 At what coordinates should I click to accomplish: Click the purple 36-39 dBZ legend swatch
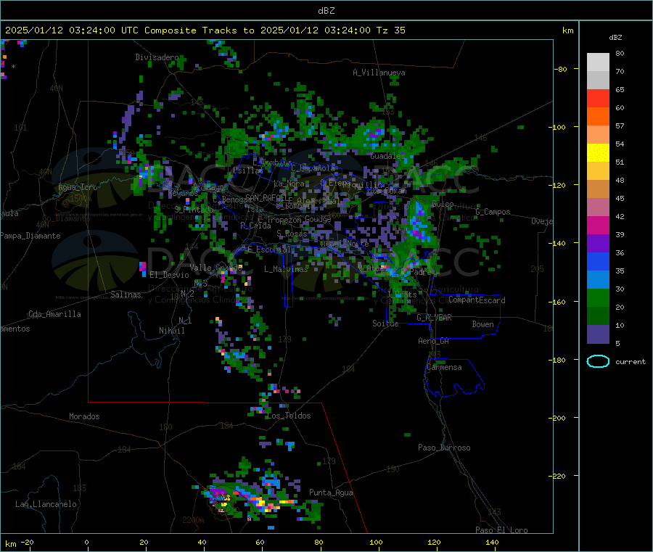point(598,244)
